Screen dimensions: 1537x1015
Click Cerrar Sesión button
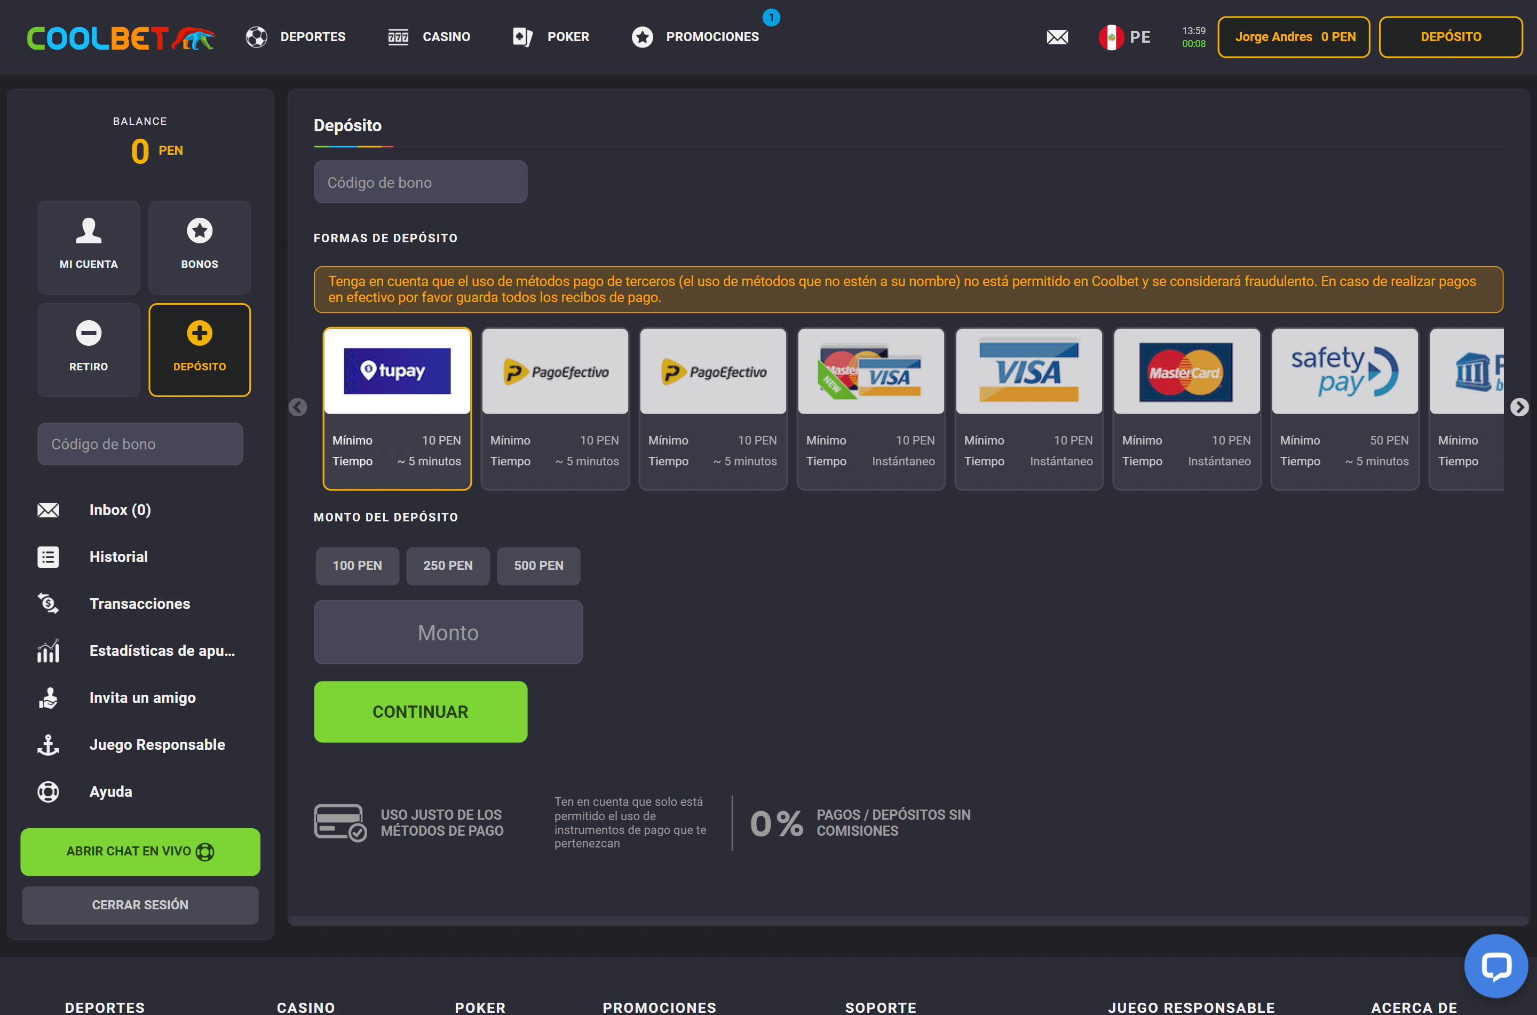[x=140, y=905]
